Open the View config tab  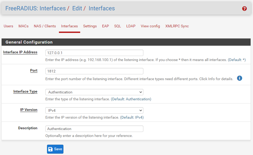point(150,26)
